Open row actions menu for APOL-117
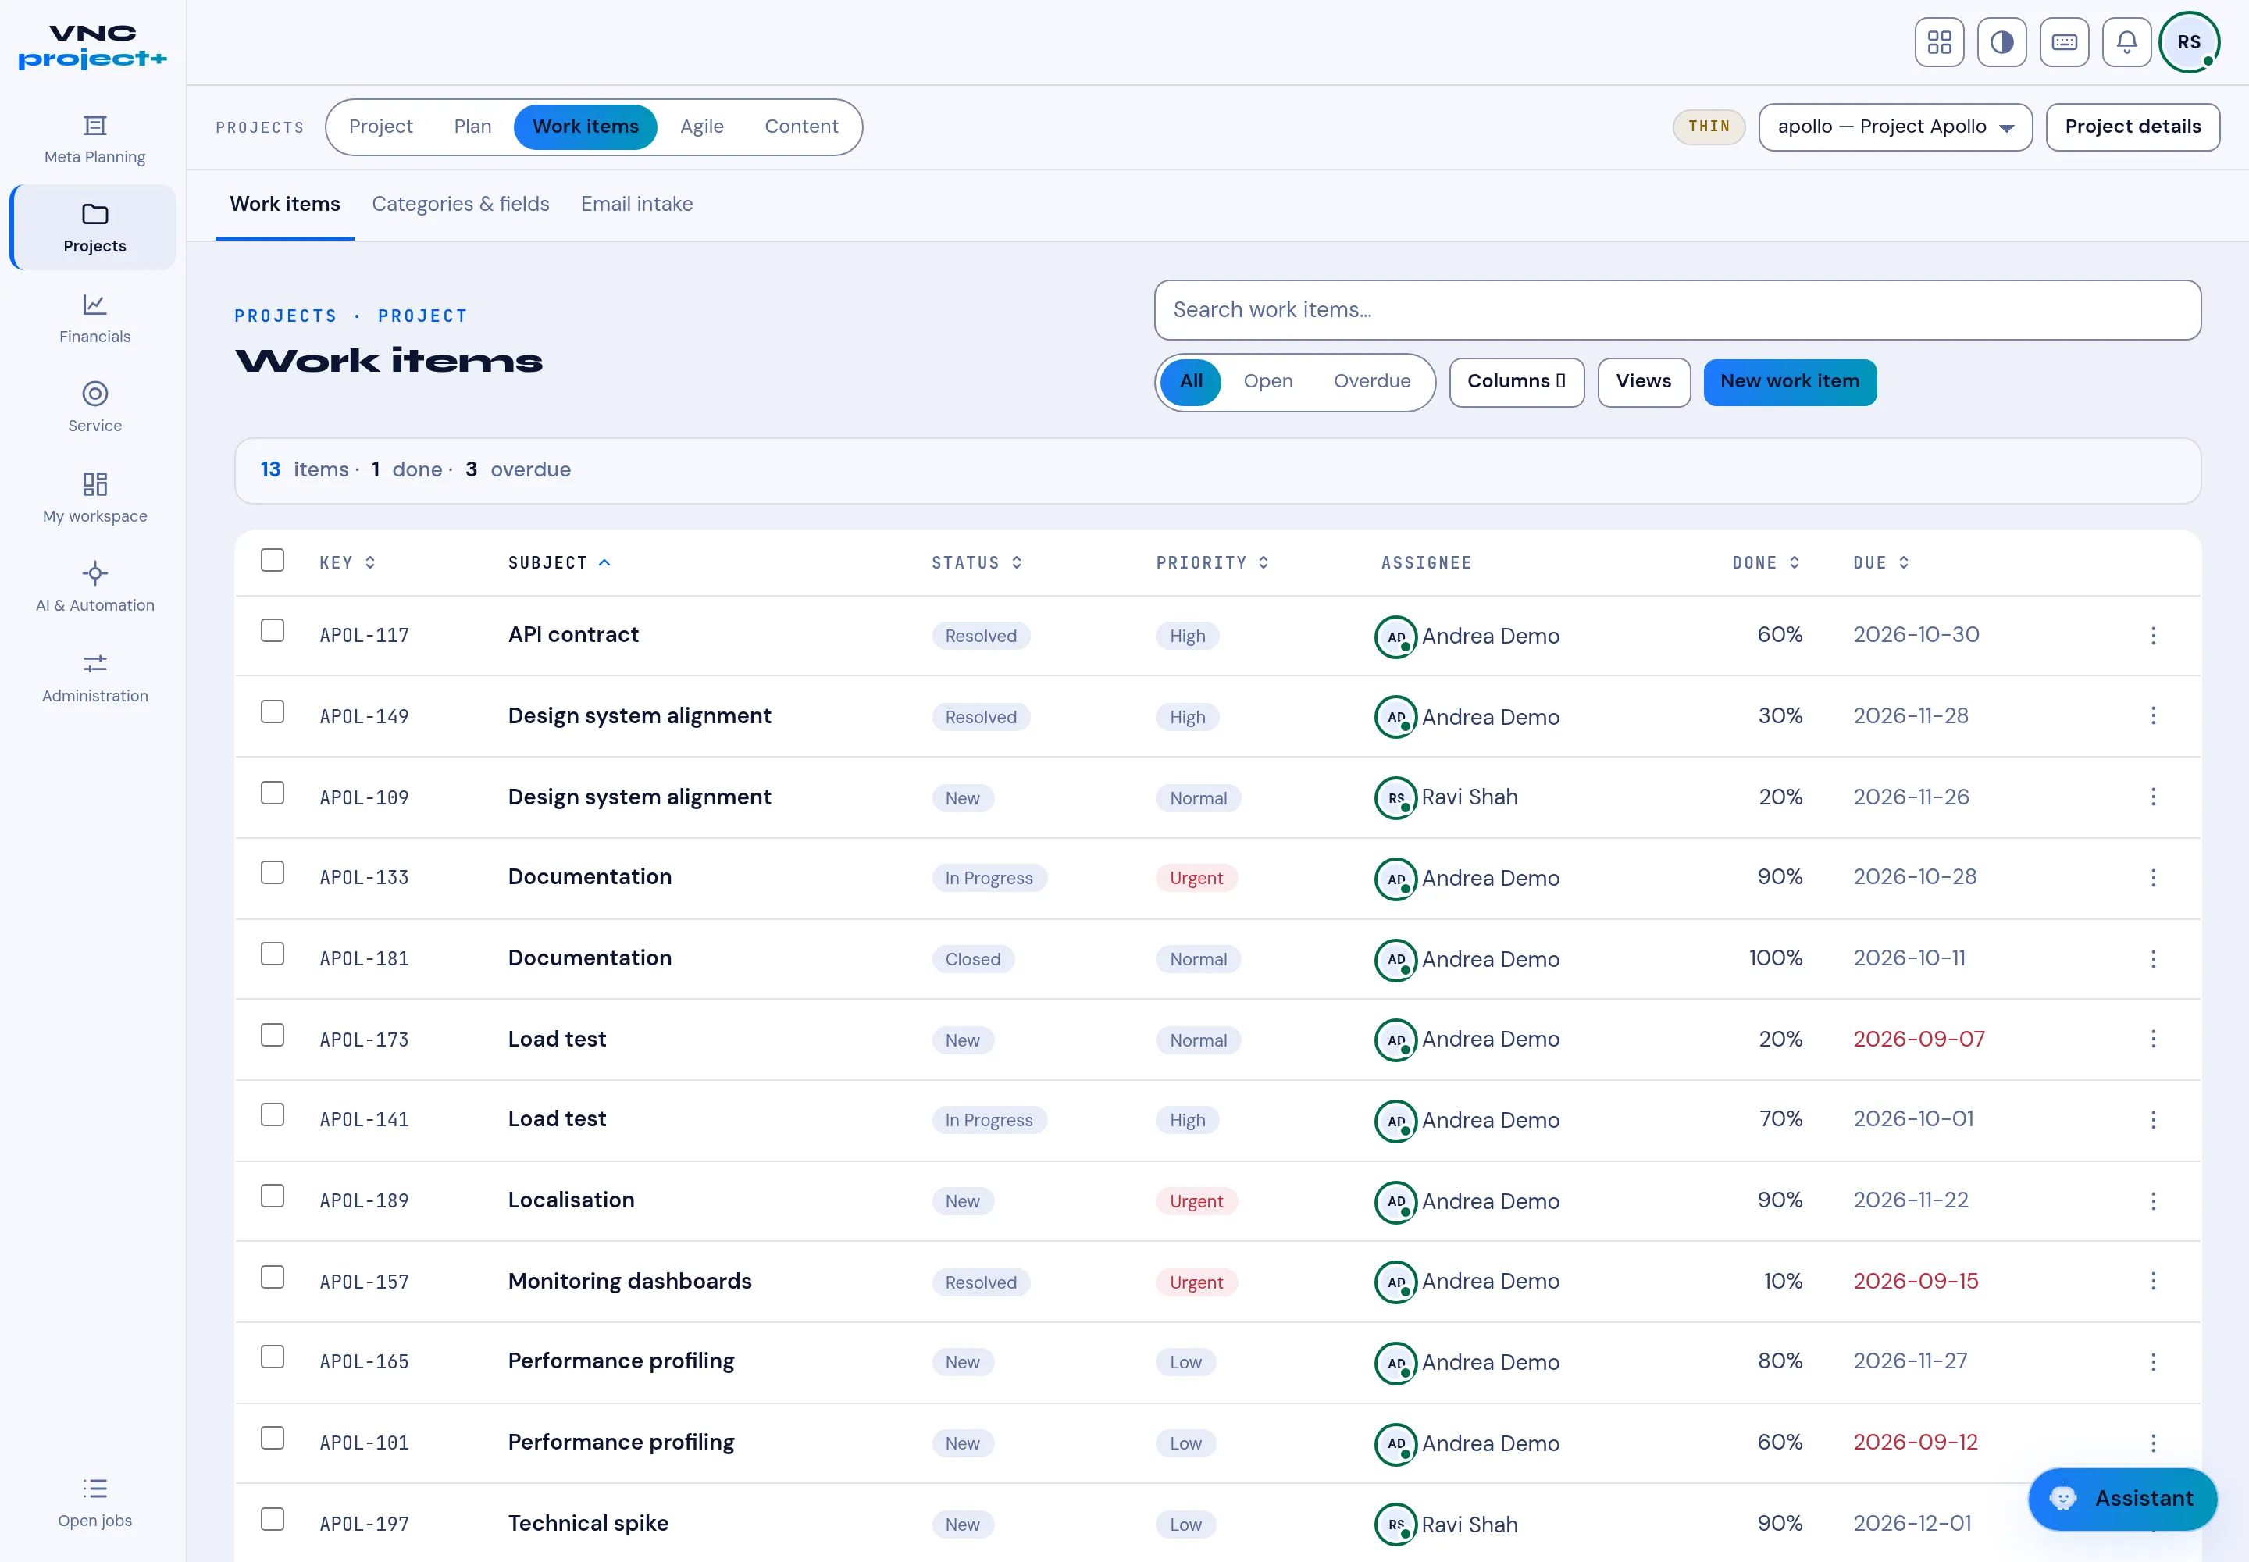The width and height of the screenshot is (2249, 1562). (2152, 637)
